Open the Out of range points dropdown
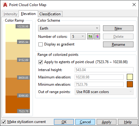Screen dimensions: 139x126 (104, 92)
